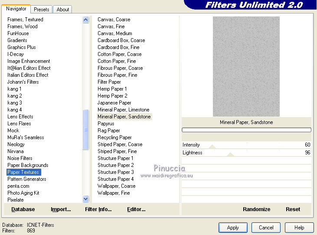The width and height of the screenshot is (317, 235).
Task: Select the kang 3 category
Action: (x=15, y=103)
